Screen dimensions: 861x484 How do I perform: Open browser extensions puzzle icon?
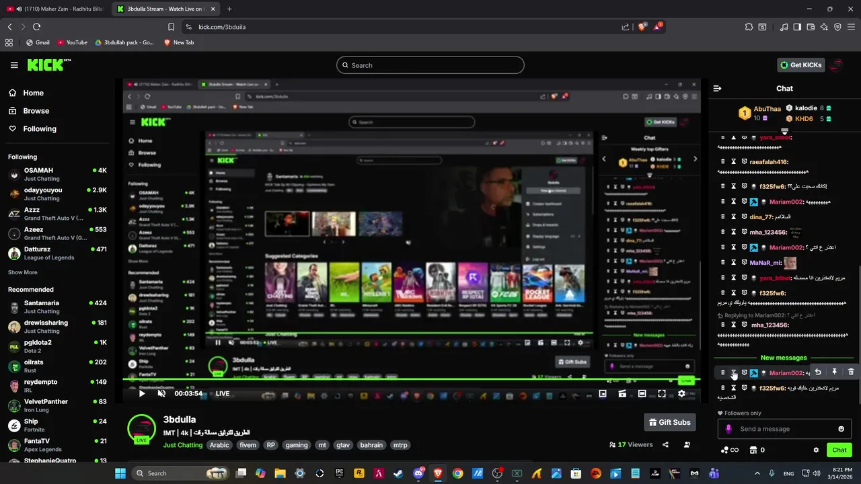pos(749,27)
